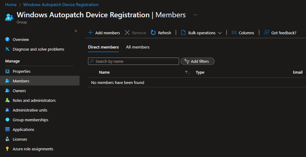Click the filter funnel icon
The width and height of the screenshot is (306, 157).
tap(187, 61)
